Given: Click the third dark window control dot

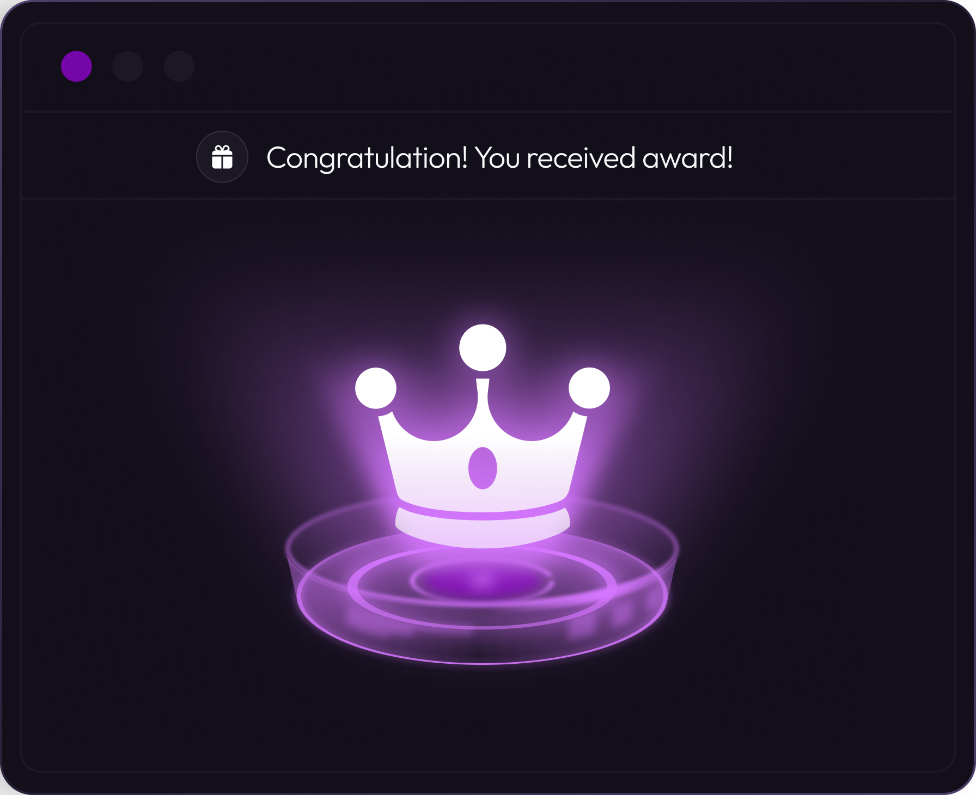Looking at the screenshot, I should click(179, 66).
